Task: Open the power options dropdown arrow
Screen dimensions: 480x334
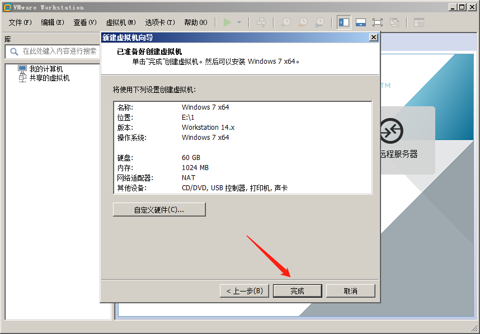Action: 239,22
